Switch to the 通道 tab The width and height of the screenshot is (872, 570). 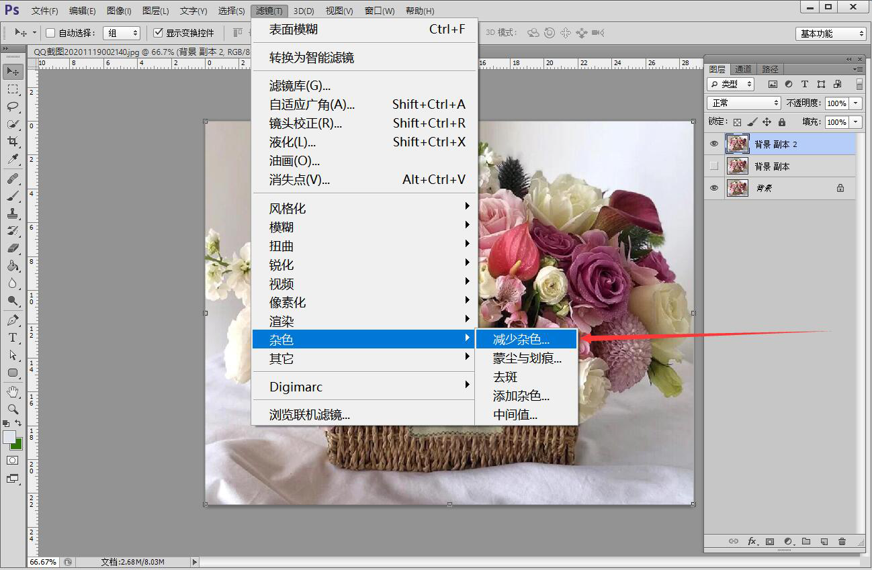[x=743, y=69]
